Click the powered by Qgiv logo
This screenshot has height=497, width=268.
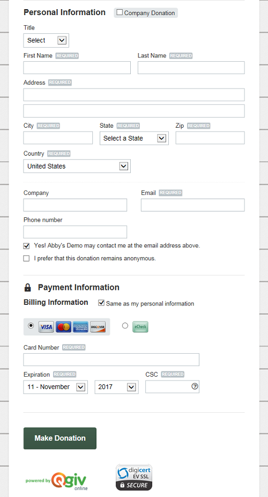pos(57,481)
